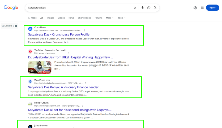Viewport: 222px width, 128px height.
Task: Open Google settings gear
Action: [x=195, y=8]
